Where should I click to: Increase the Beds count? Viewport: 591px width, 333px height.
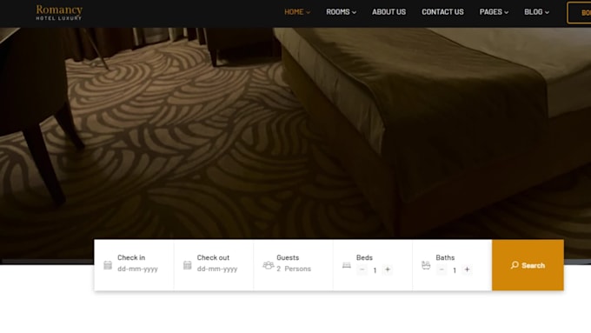pos(388,270)
